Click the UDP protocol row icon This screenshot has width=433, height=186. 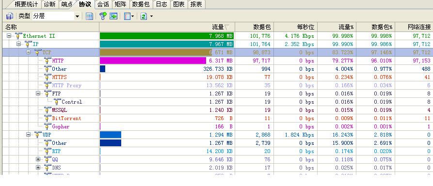pyautogui.click(x=38, y=135)
